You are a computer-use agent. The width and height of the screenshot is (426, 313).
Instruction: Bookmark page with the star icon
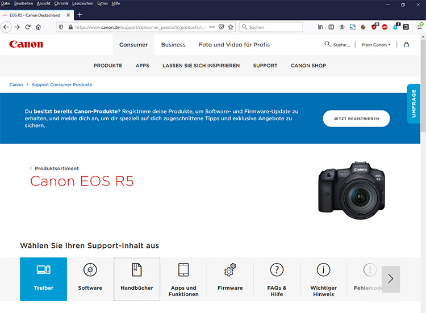(x=231, y=27)
